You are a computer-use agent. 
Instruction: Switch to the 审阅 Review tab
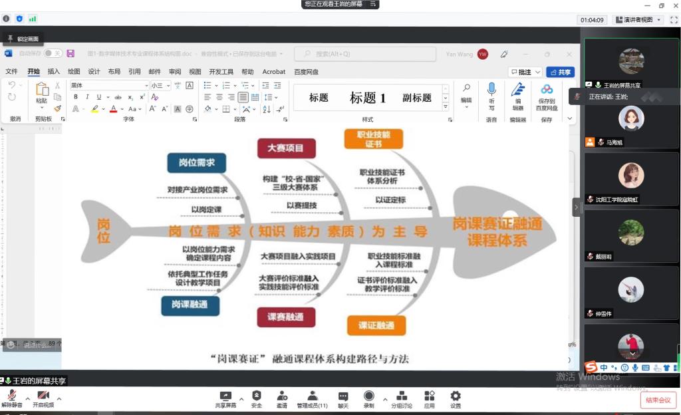tap(175, 72)
